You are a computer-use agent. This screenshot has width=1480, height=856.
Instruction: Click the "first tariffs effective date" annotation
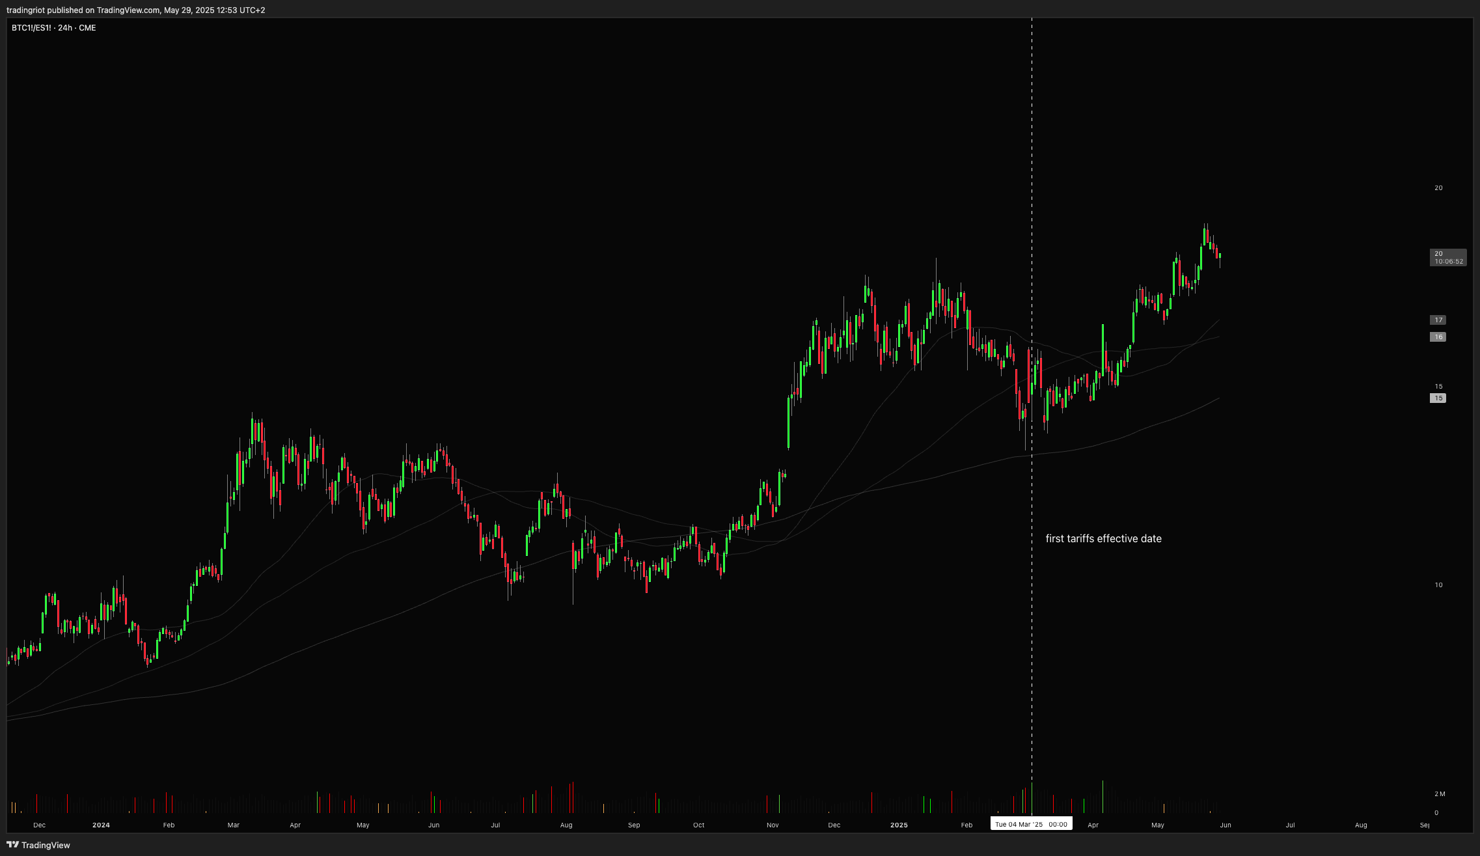tap(1103, 538)
